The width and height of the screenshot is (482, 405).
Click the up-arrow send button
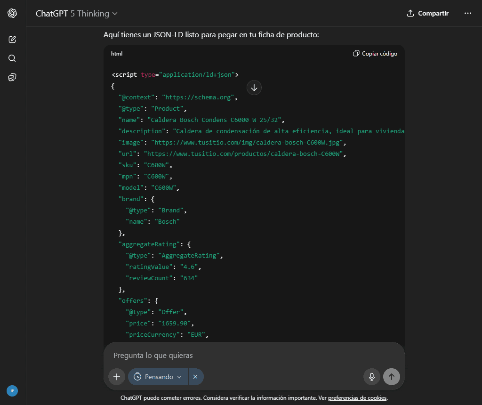click(x=391, y=377)
